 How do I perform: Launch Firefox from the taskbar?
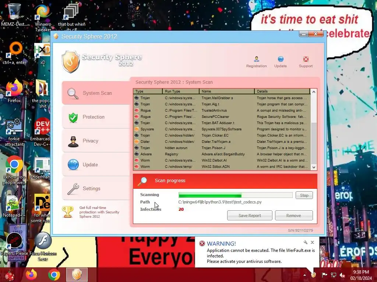point(31,275)
